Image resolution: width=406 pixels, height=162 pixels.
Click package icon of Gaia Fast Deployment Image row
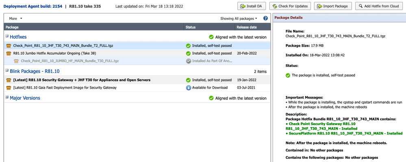click(x=9, y=88)
